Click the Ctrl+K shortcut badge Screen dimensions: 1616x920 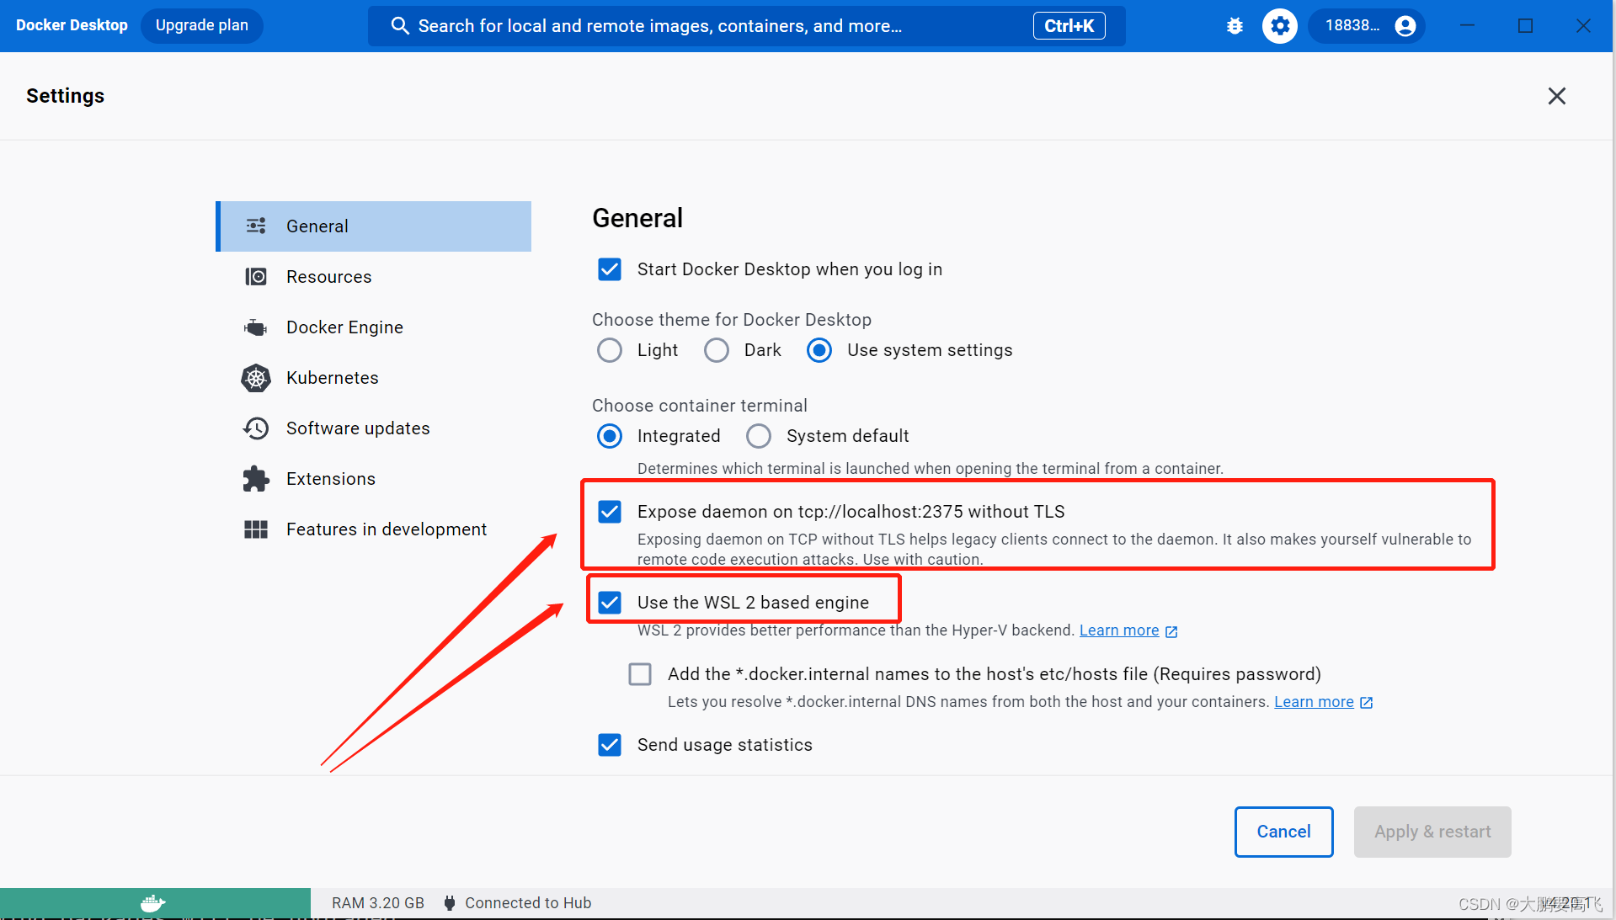click(x=1069, y=26)
